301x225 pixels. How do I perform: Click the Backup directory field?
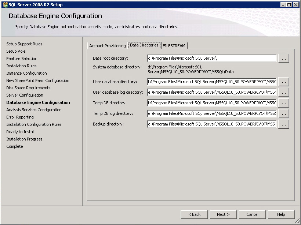tap(212, 124)
